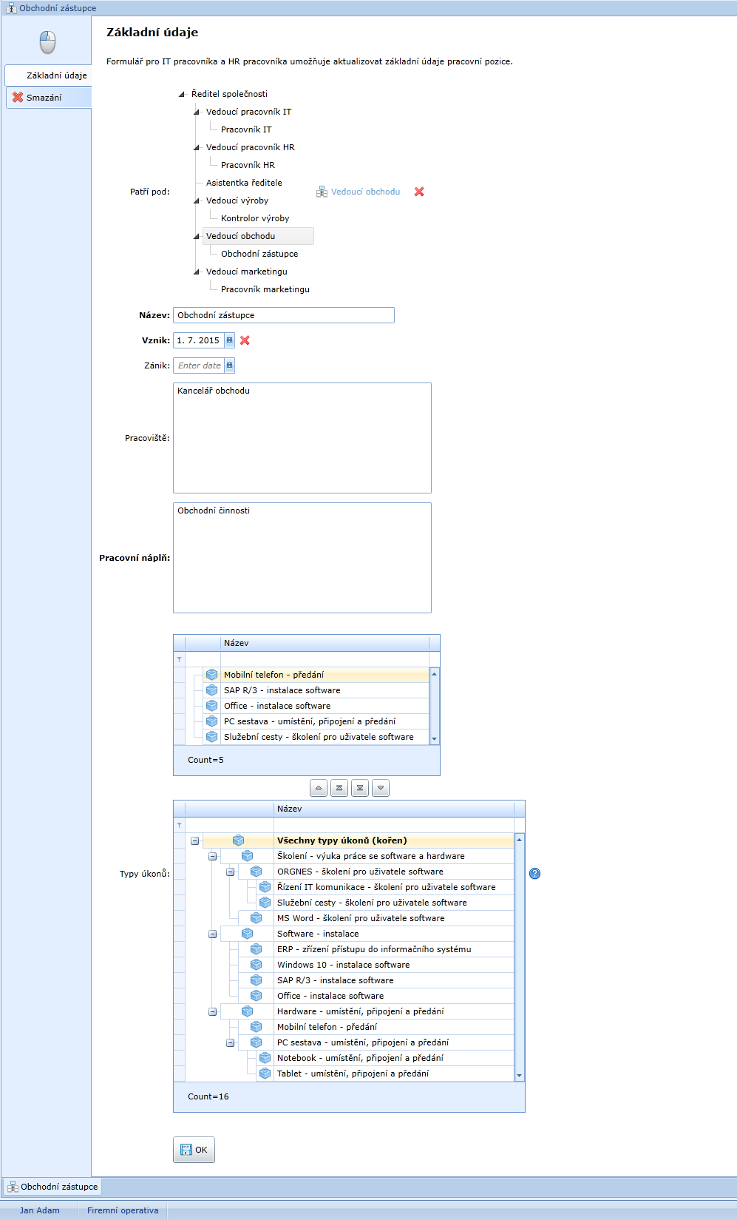Click the move-down single arrow button
Image resolution: width=737 pixels, height=1220 pixels.
(x=381, y=788)
